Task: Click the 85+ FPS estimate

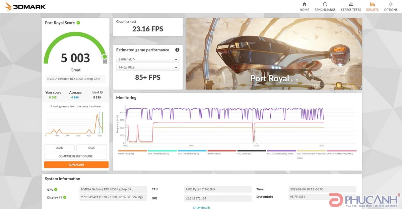Action: point(148,78)
